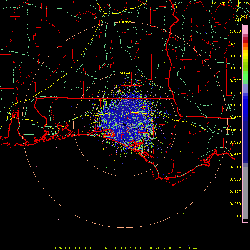Click the 0.413 legend value
The height and width of the screenshot is (250, 250).
pos(235,167)
